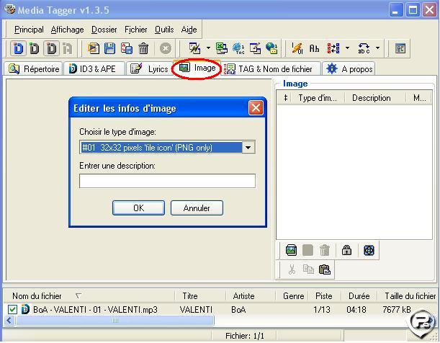Expand the image type dropdown arrow in dialog
The height and width of the screenshot is (343, 440).
point(248,148)
